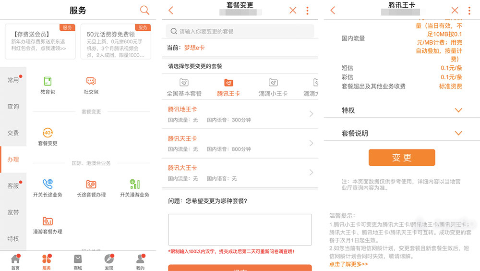The width and height of the screenshot is (480, 271).
Task: Select the 滴滴小王卡 category
Action: pos(273,87)
